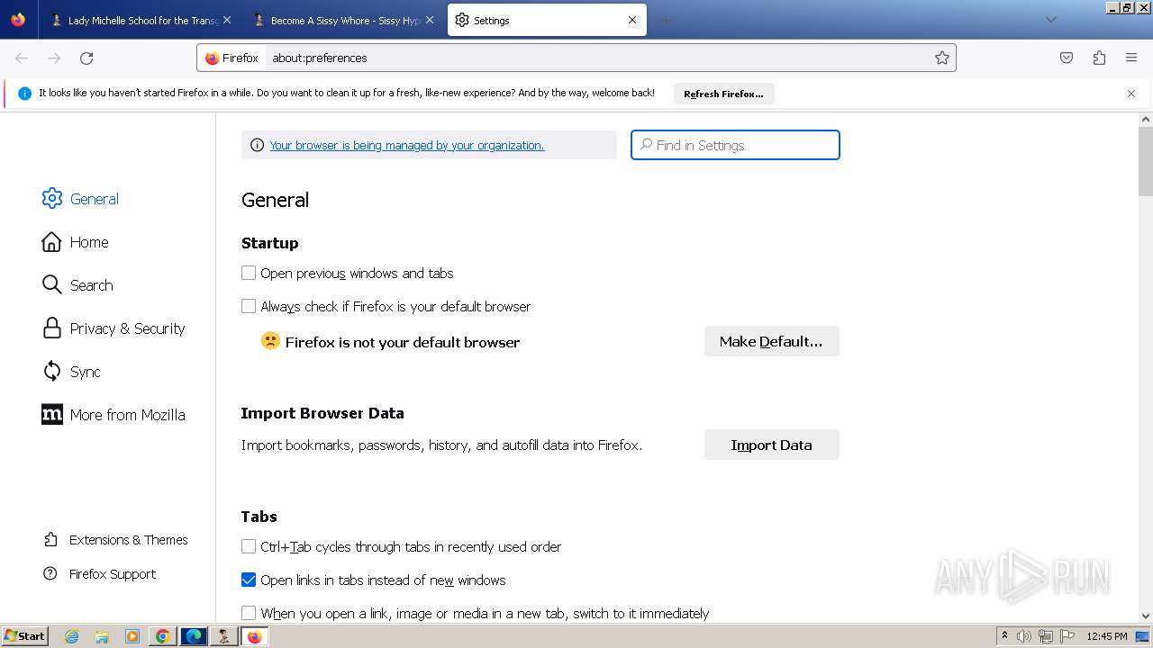The height and width of the screenshot is (648, 1153).
Task: Open Firefox Support link
Action: point(99,574)
